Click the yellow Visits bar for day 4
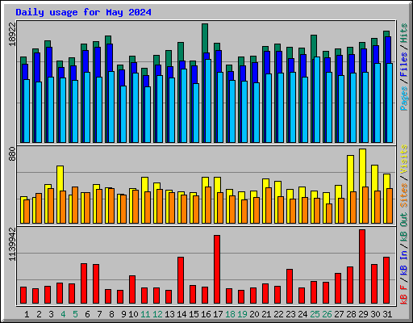Viewport: 413px width, 323px height. pyautogui.click(x=60, y=178)
